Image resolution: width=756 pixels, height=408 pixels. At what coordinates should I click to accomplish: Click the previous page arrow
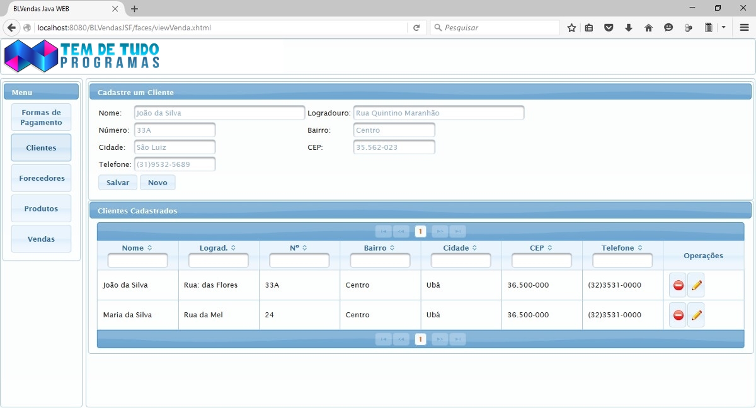pyautogui.click(x=402, y=231)
